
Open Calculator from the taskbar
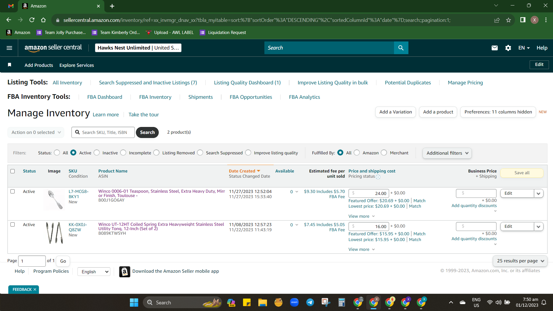[x=342, y=302]
